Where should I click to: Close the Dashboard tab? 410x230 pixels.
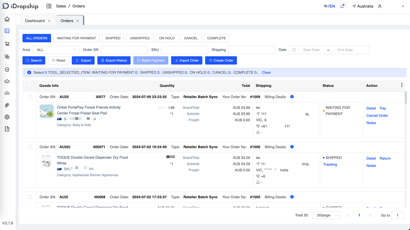tap(49, 21)
